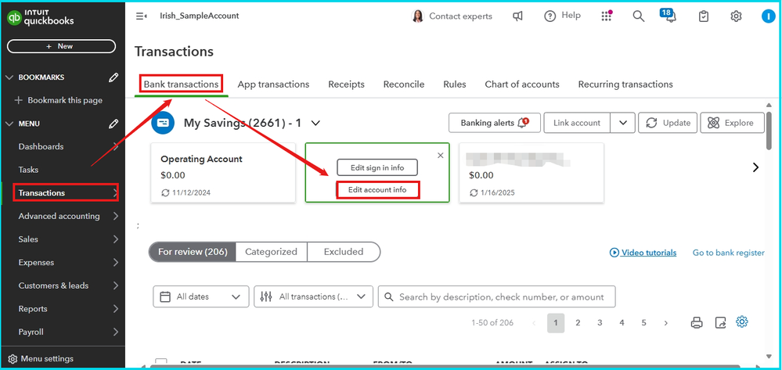Open the Rules tab
Viewport: 782px width, 370px height.
click(455, 84)
